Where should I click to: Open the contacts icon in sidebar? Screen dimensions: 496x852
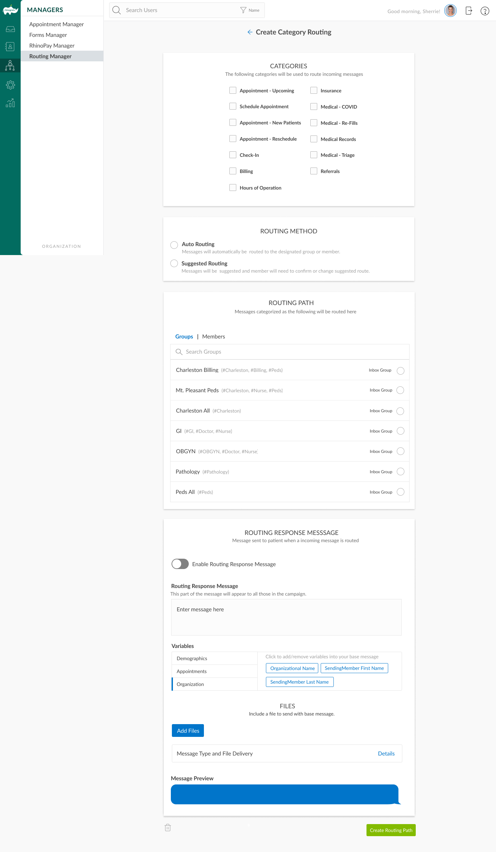(x=10, y=47)
